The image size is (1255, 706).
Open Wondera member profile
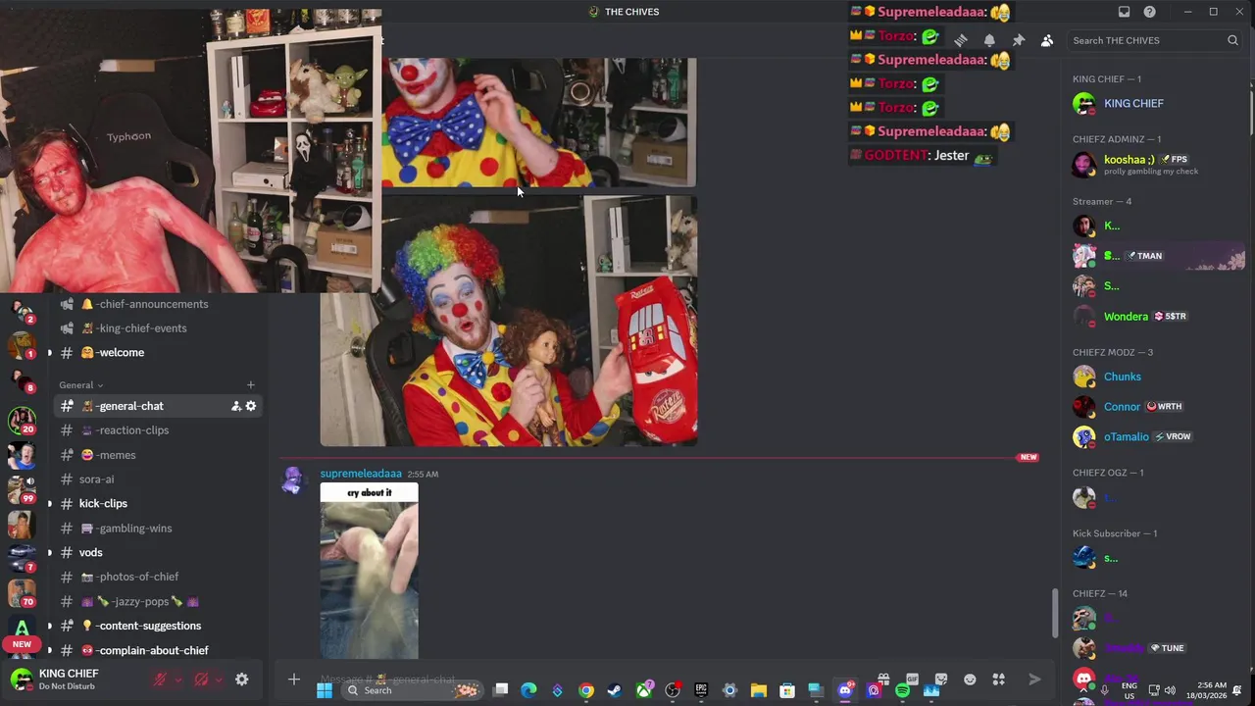pos(1155,317)
